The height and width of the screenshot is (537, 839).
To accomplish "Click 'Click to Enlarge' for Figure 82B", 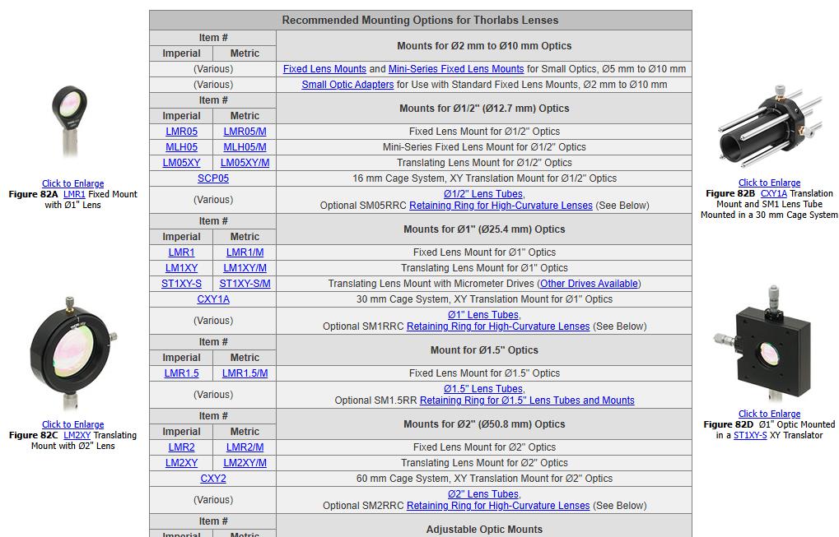I will (x=770, y=183).
